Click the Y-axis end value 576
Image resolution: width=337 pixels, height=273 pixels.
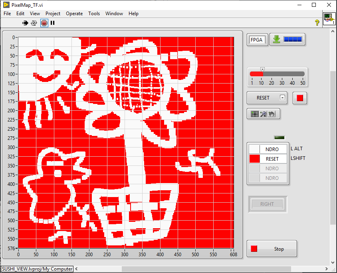pyautogui.click(x=12, y=249)
